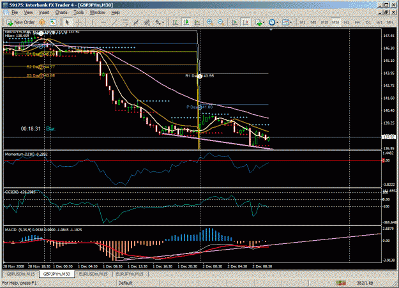The height and width of the screenshot is (288, 399).
Task: Open the Help menu
Action: 116,13
